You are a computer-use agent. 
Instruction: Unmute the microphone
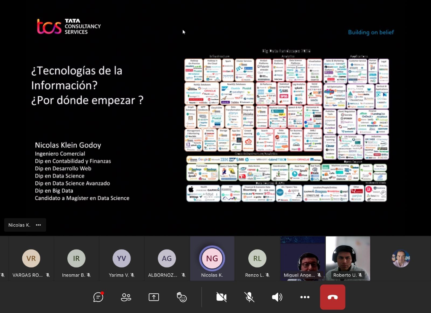click(249, 297)
